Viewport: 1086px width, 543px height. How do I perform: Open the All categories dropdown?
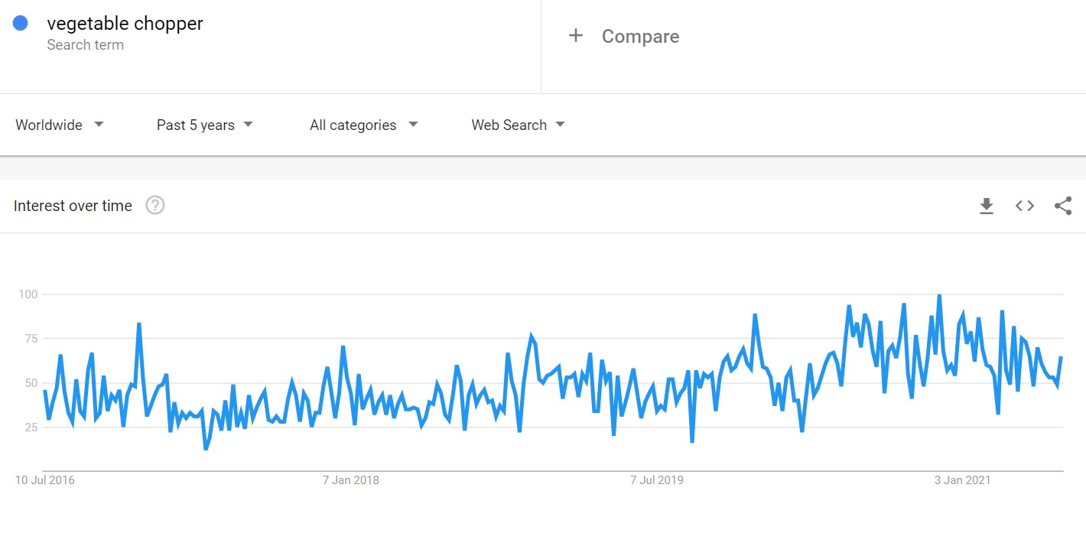363,125
